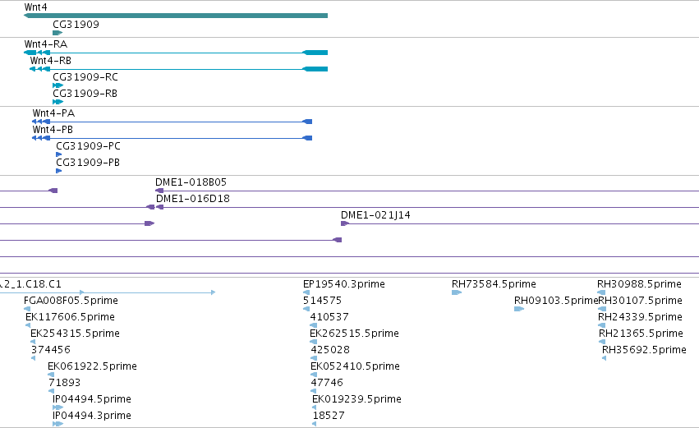Open feature 514575

322,301
